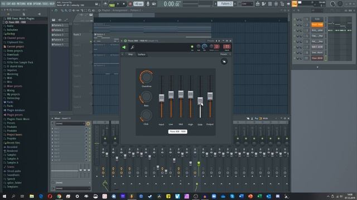Select Pattern 4 in the pattern list

pos(60,39)
